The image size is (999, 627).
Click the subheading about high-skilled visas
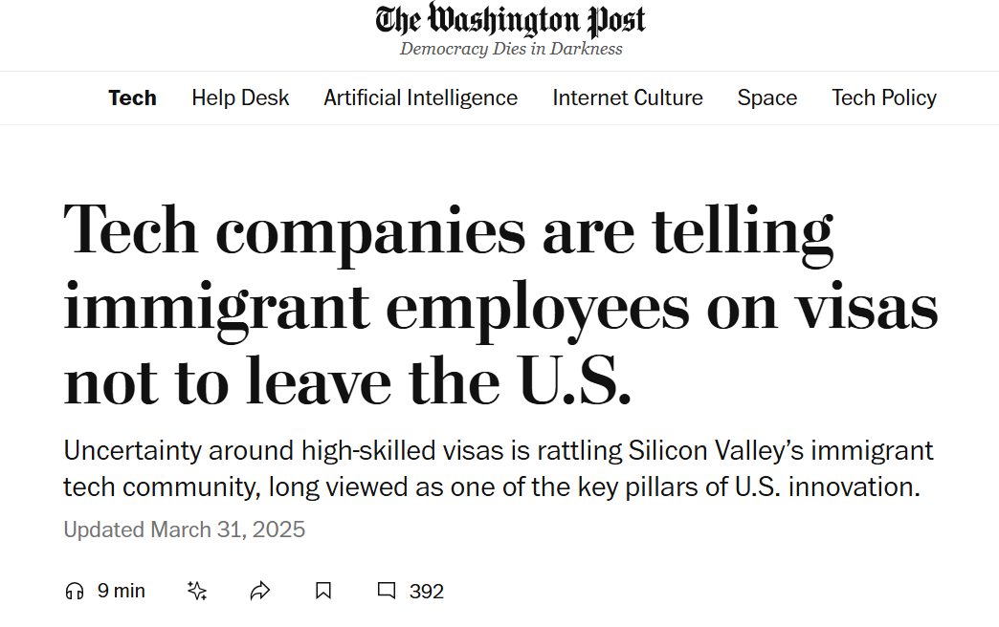click(499, 468)
